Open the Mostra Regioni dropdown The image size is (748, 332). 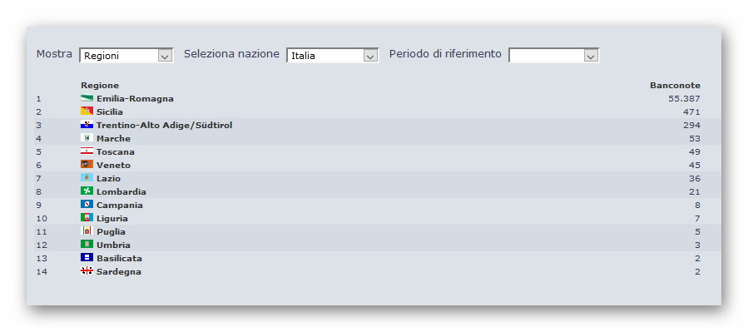pos(126,55)
